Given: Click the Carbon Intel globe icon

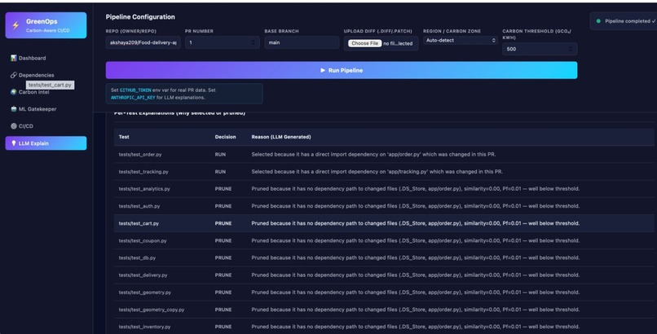Looking at the screenshot, I should 14,92.
